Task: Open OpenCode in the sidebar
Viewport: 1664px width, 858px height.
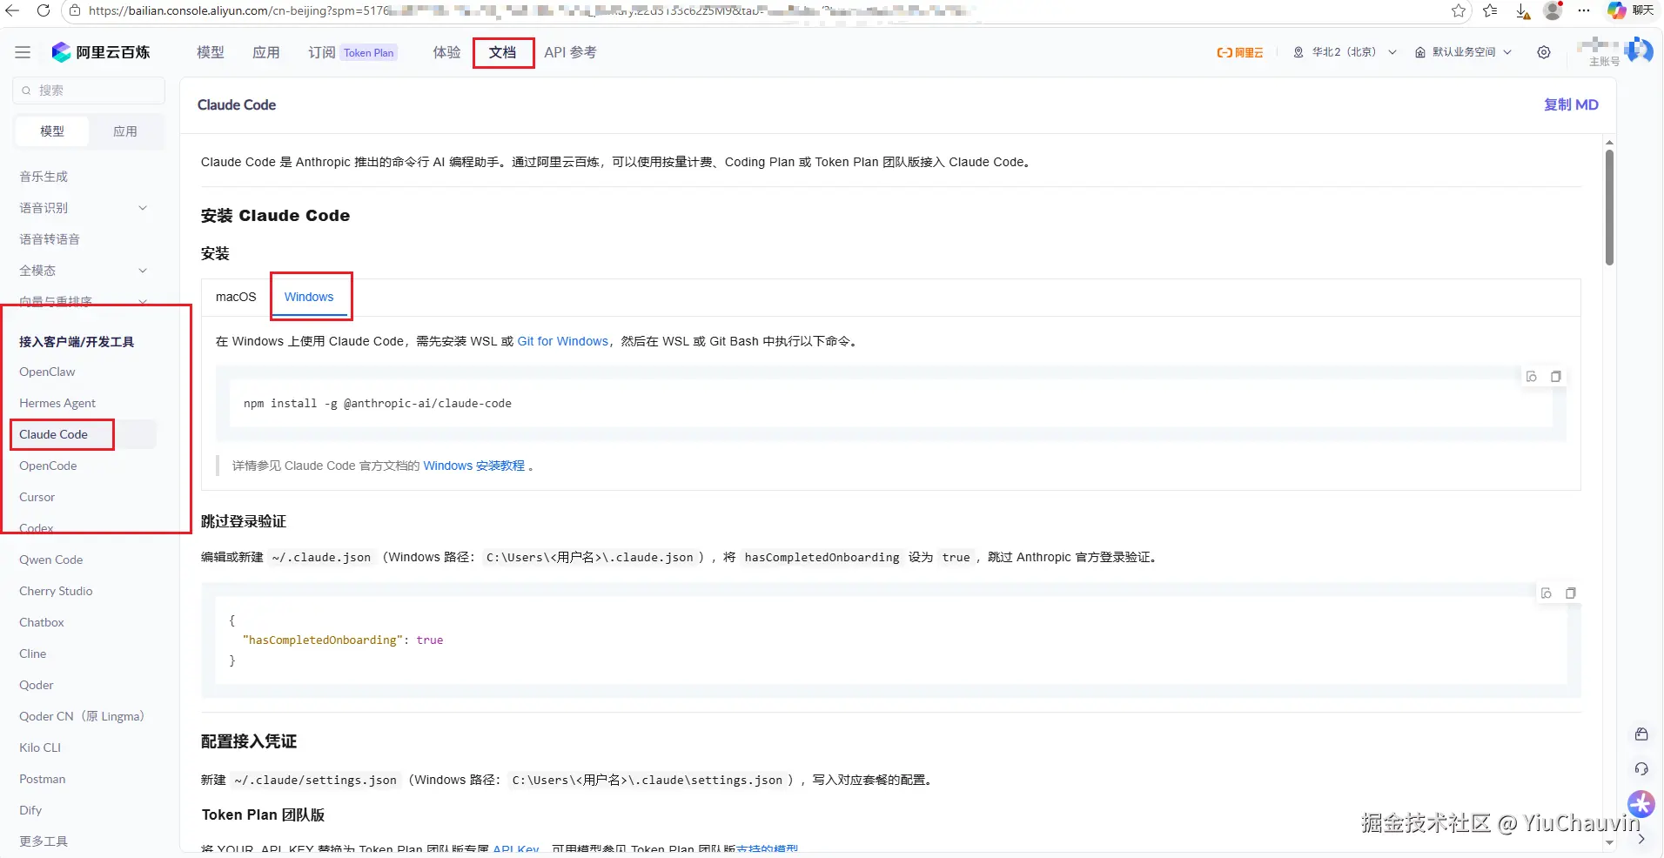Action: tap(48, 466)
